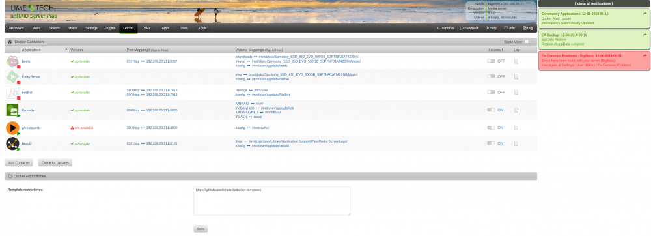Viewport: 651px width, 236px height.
Task: Click the EmbyServer application name link
Action: point(31,77)
